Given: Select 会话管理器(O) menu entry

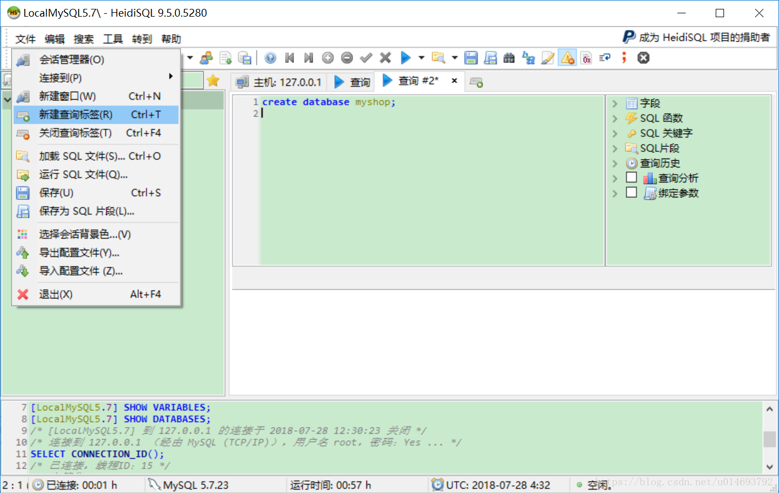Looking at the screenshot, I should 96,59.
